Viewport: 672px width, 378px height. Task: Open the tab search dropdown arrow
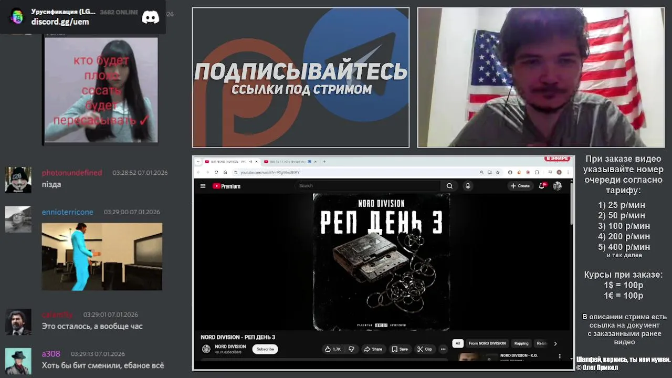point(198,162)
